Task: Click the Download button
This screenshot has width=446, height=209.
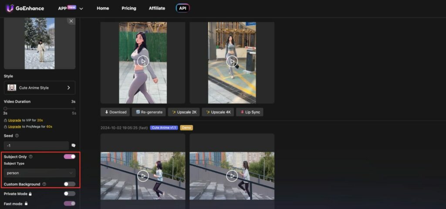Action: click(115, 112)
